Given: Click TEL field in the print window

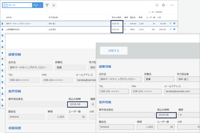Looking at the screenshot, I should pyautogui.click(x=114, y=91).
